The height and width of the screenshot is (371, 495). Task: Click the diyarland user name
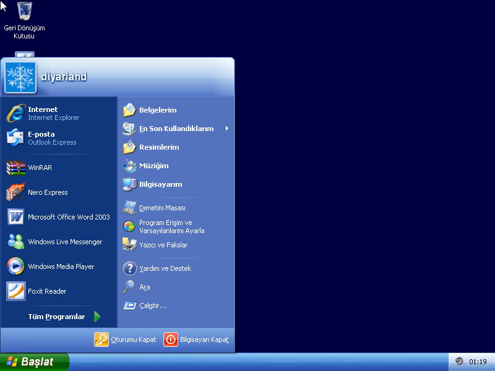(64, 77)
